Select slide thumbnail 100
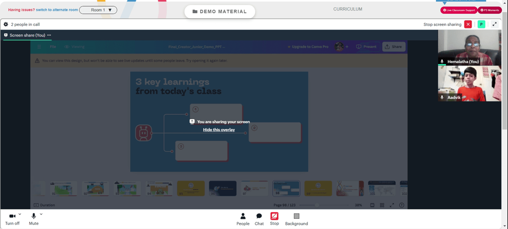 350,188
